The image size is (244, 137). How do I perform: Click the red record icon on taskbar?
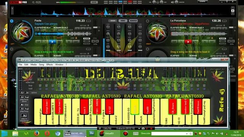[x=125, y=134]
